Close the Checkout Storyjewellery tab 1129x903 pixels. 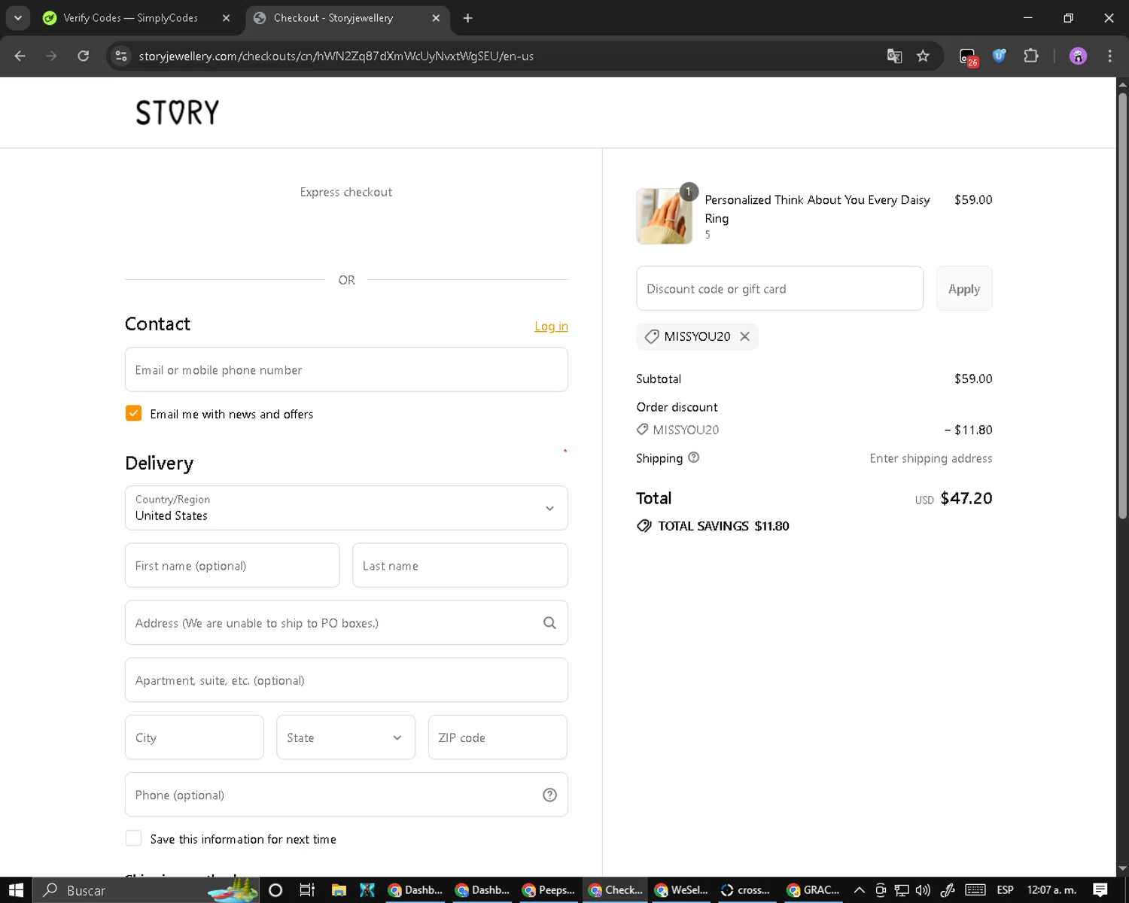tap(436, 18)
